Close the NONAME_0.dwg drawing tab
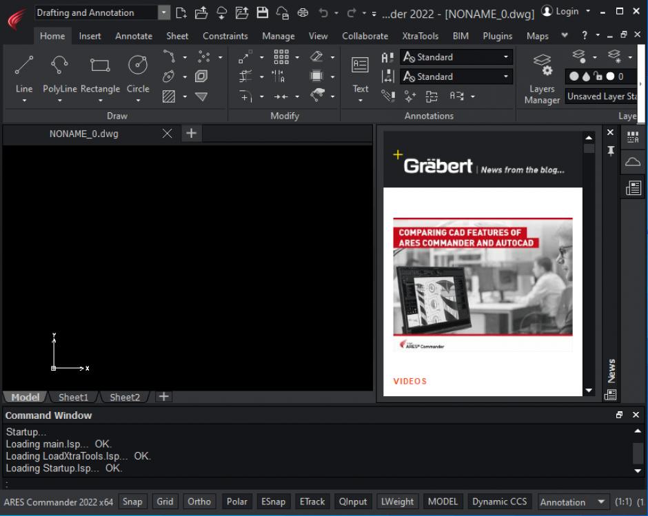648x516 pixels. (167, 134)
